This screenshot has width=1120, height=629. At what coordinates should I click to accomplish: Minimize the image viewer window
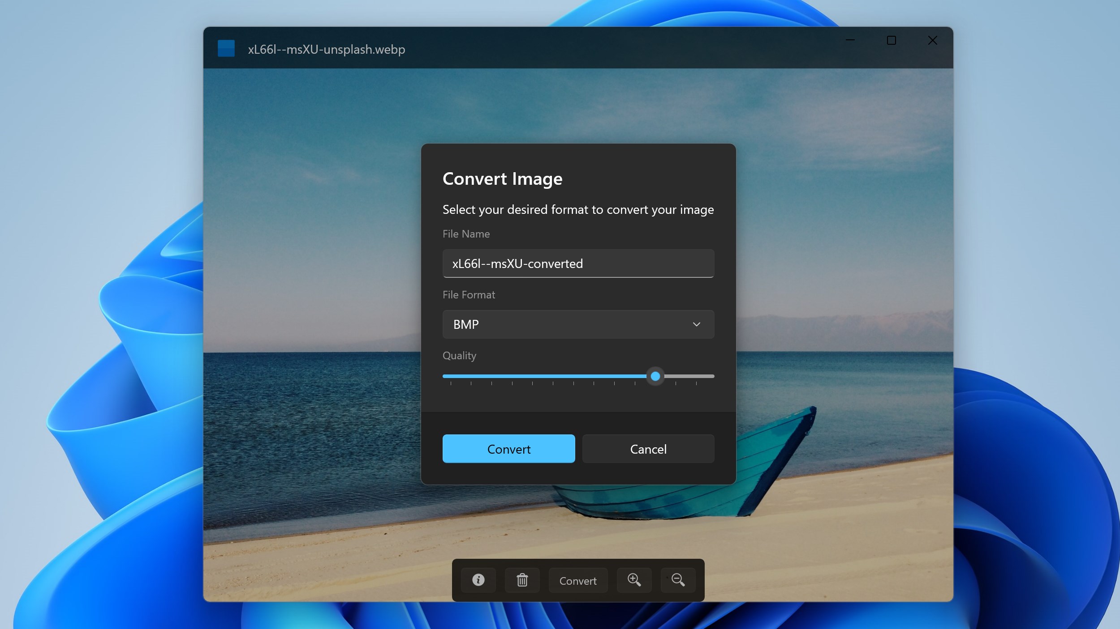tap(850, 40)
